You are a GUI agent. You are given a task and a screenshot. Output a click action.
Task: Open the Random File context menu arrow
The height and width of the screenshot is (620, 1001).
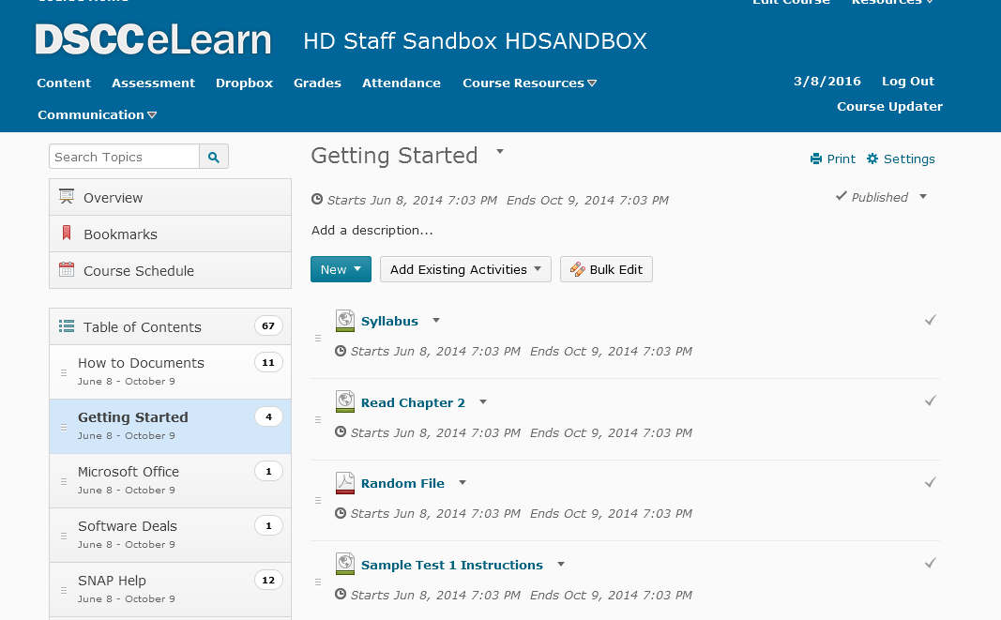tap(463, 483)
